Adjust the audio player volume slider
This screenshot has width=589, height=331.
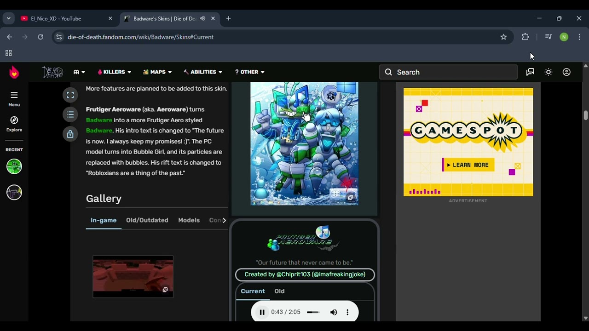point(313,312)
